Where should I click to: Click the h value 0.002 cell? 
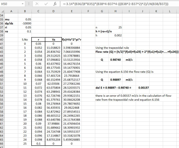115,35
